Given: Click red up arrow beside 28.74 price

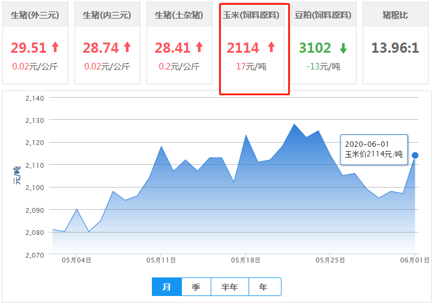Looking at the screenshot, I should tap(127, 47).
